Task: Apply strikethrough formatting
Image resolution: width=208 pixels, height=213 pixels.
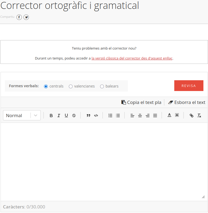Action: click(74, 116)
